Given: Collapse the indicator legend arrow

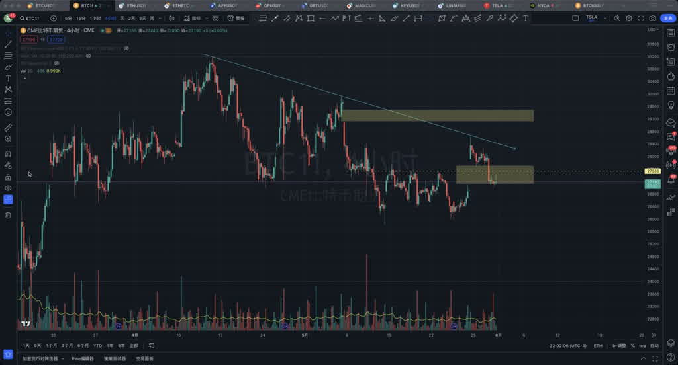Looking at the screenshot, I should pyautogui.click(x=25, y=79).
